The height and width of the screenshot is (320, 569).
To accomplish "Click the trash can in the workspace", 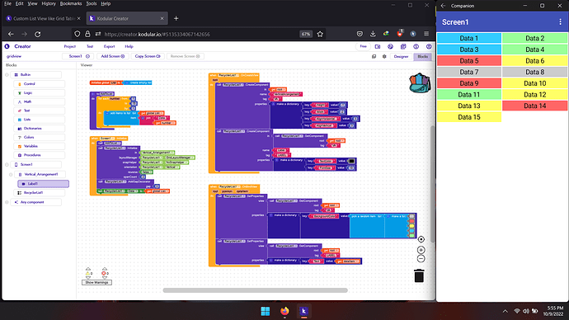I will coord(419,275).
